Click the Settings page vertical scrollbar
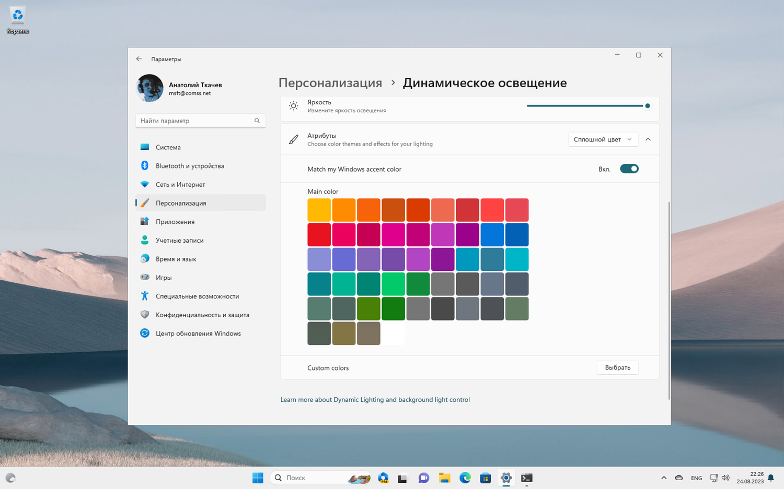The width and height of the screenshot is (784, 489). 669,300
